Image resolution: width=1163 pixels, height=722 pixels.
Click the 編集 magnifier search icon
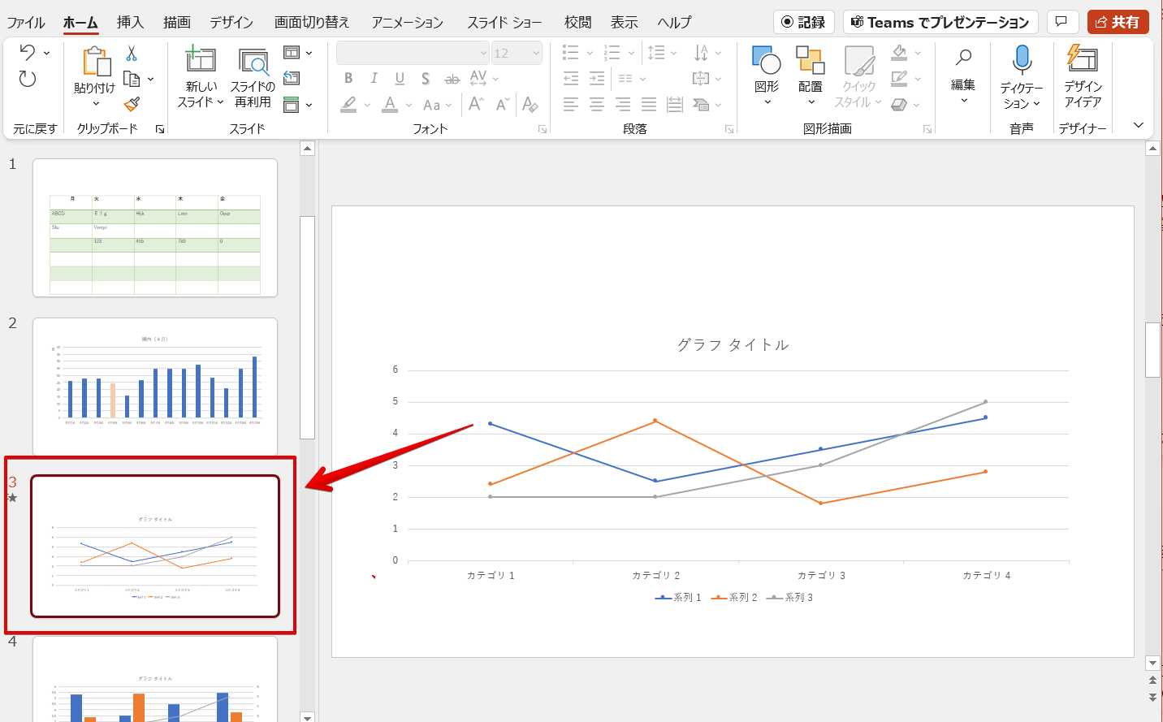pos(963,58)
